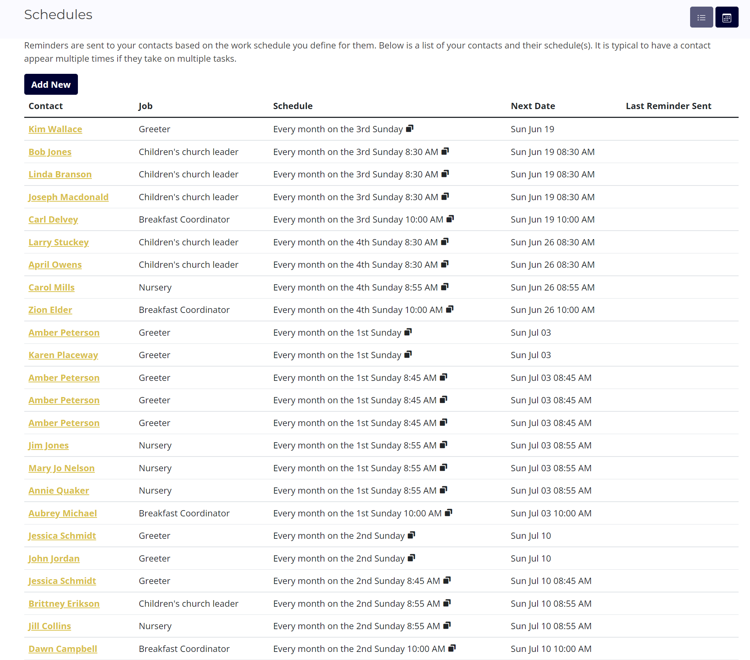The width and height of the screenshot is (750, 660).
Task: Duplicate Karen Placeway's 1st Sunday schedule
Action: [x=408, y=354]
